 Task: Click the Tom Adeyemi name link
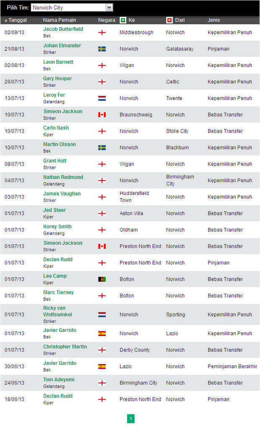[x=59, y=380]
